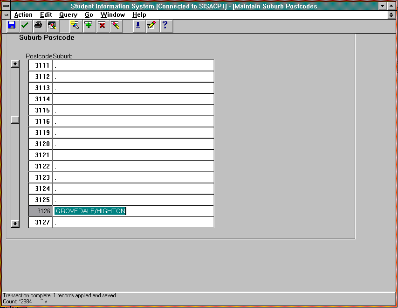Click suburb field for postcode 3111

[133, 65]
